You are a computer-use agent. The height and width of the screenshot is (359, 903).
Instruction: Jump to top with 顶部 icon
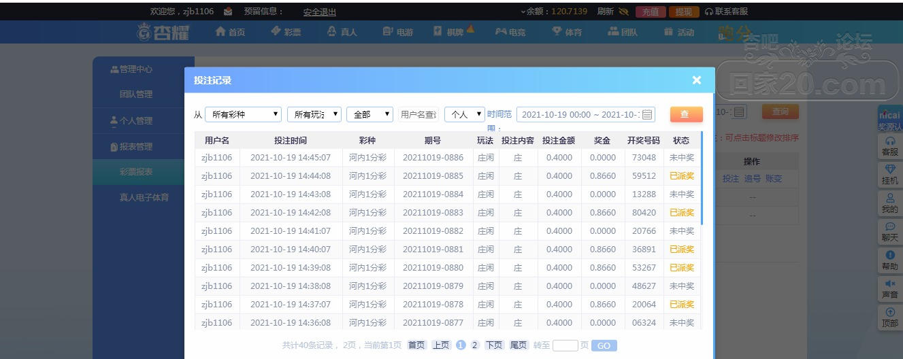point(889,318)
